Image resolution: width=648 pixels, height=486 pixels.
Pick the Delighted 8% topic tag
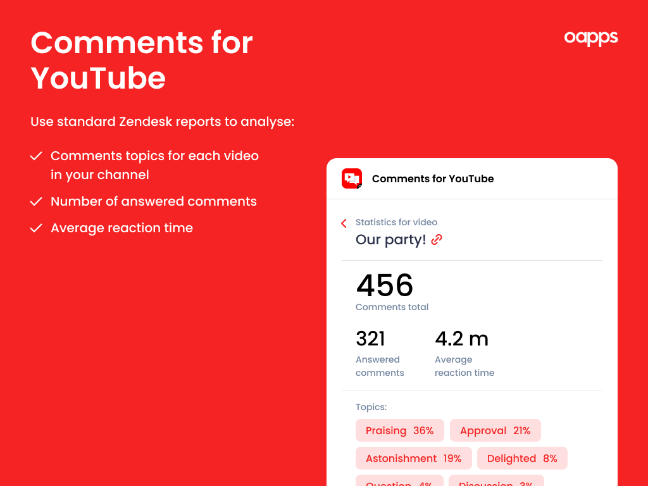[x=521, y=458]
